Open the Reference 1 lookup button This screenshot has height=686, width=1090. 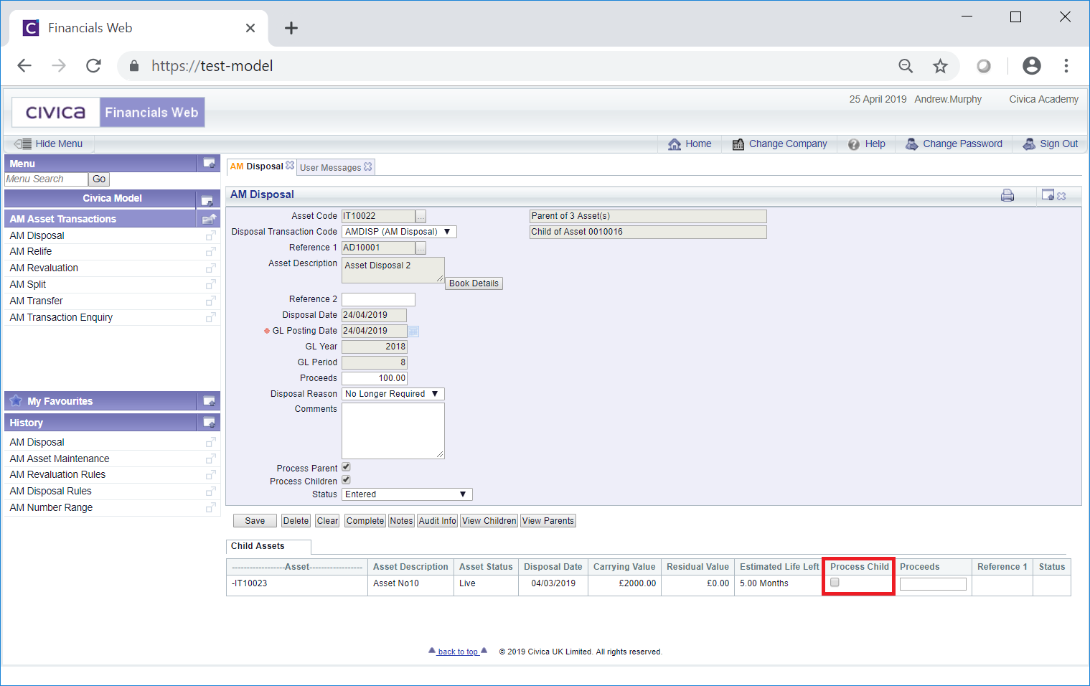[x=421, y=248]
